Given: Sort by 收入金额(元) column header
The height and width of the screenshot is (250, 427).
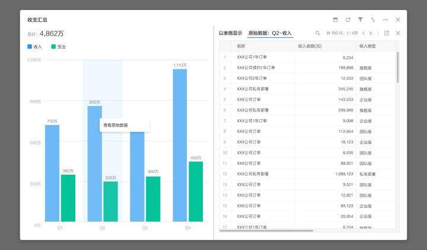Looking at the screenshot, I should pos(310,46).
